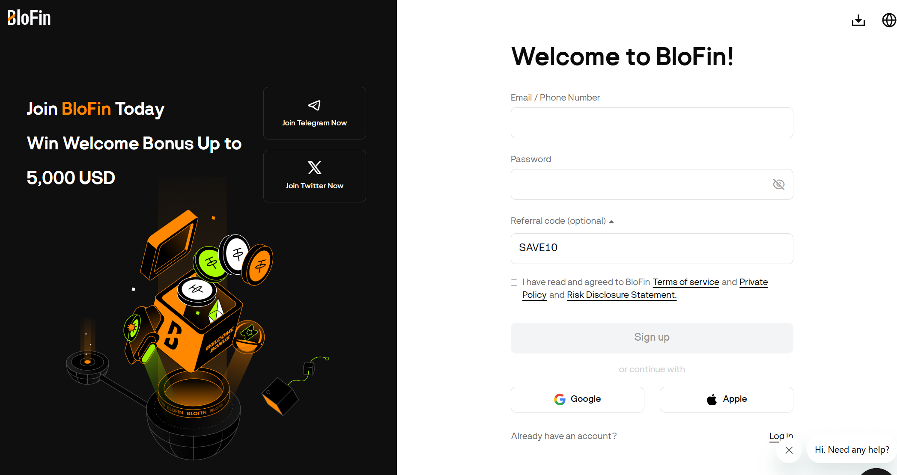The width and height of the screenshot is (897, 475).
Task: Click the BloFin logo
Action: pos(29,18)
